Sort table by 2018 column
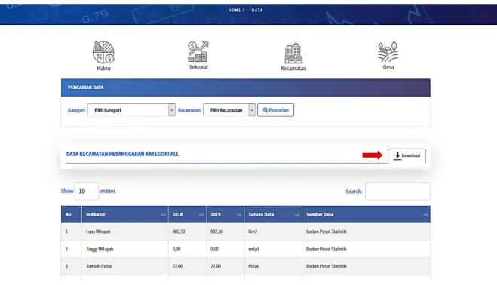The image size is (497, 285). pos(187,215)
